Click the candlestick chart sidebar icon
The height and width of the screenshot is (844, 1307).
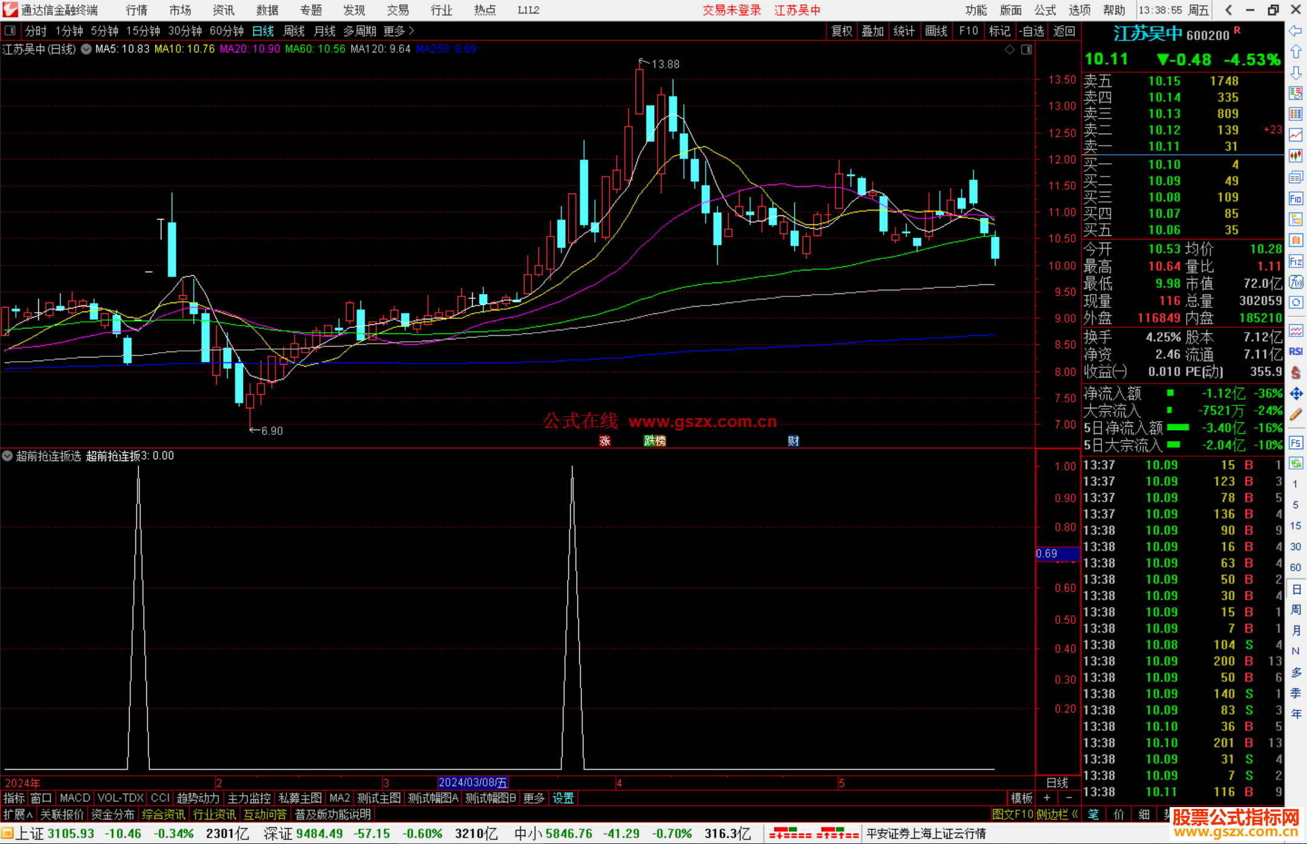(1296, 156)
